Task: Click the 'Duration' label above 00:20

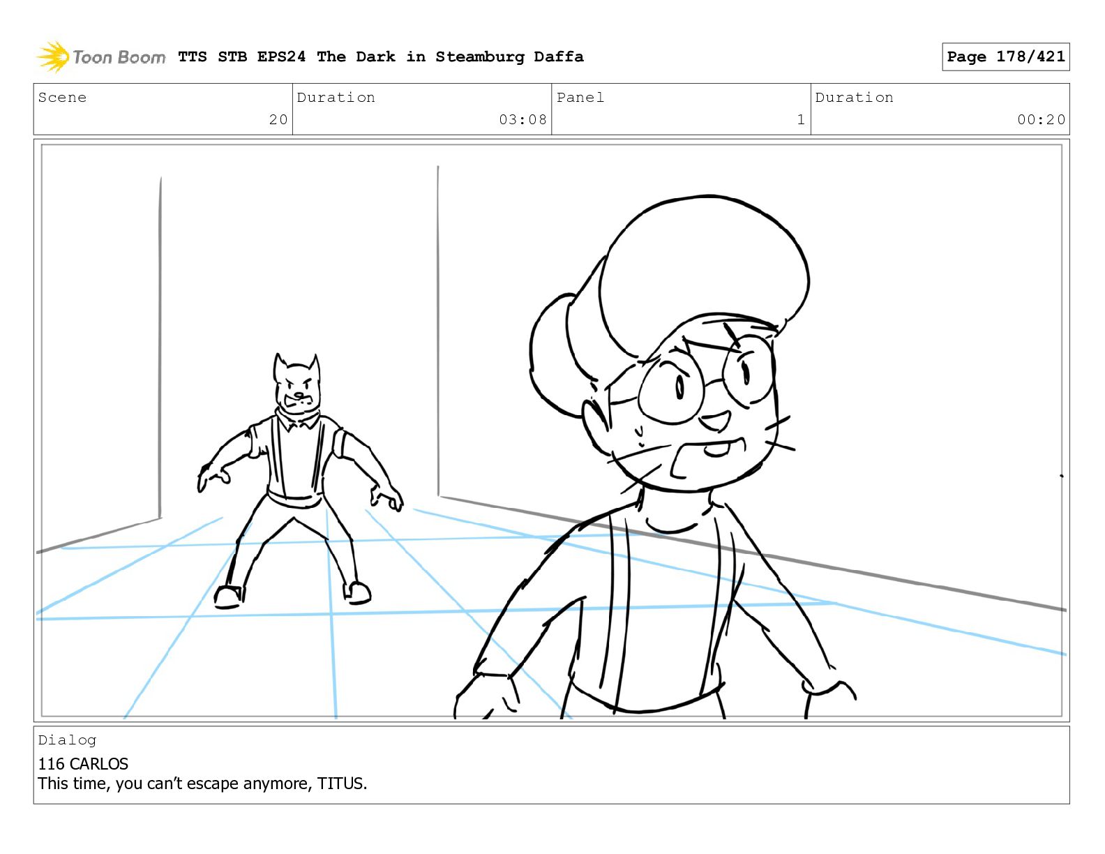Action: point(855,98)
